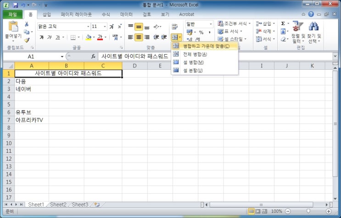The image size is (341, 218).
Task: Open the number format 일반 dropdown
Action: [x=211, y=24]
